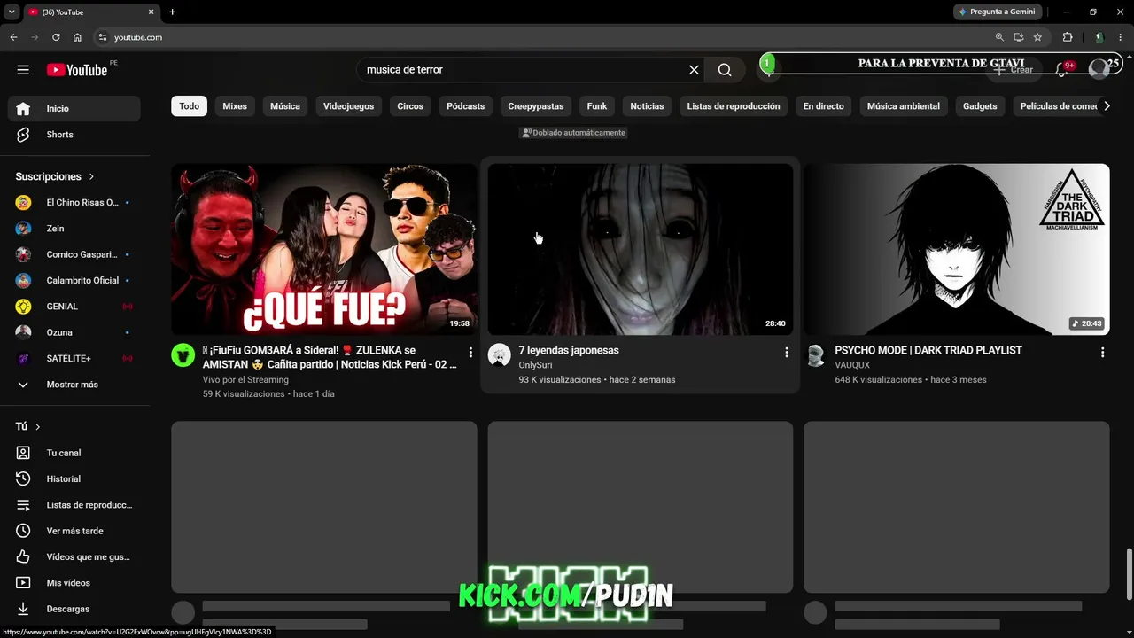Image resolution: width=1134 pixels, height=638 pixels.
Task: Click the page vertical scrollbar thumb
Action: (x=1129, y=573)
